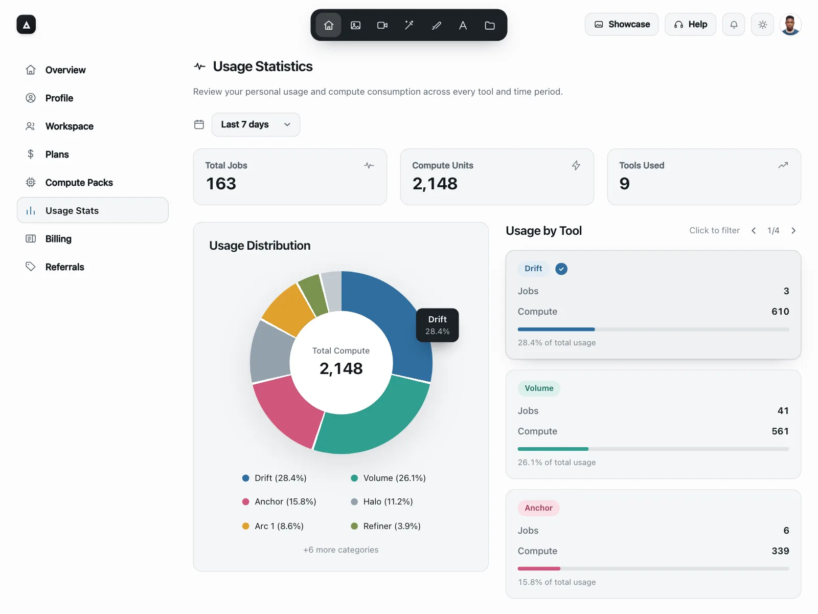The height and width of the screenshot is (614, 818).
Task: Select the magic wand tool
Action: (x=409, y=25)
